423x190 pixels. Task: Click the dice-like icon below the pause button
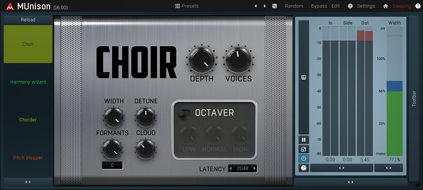[x=304, y=149]
